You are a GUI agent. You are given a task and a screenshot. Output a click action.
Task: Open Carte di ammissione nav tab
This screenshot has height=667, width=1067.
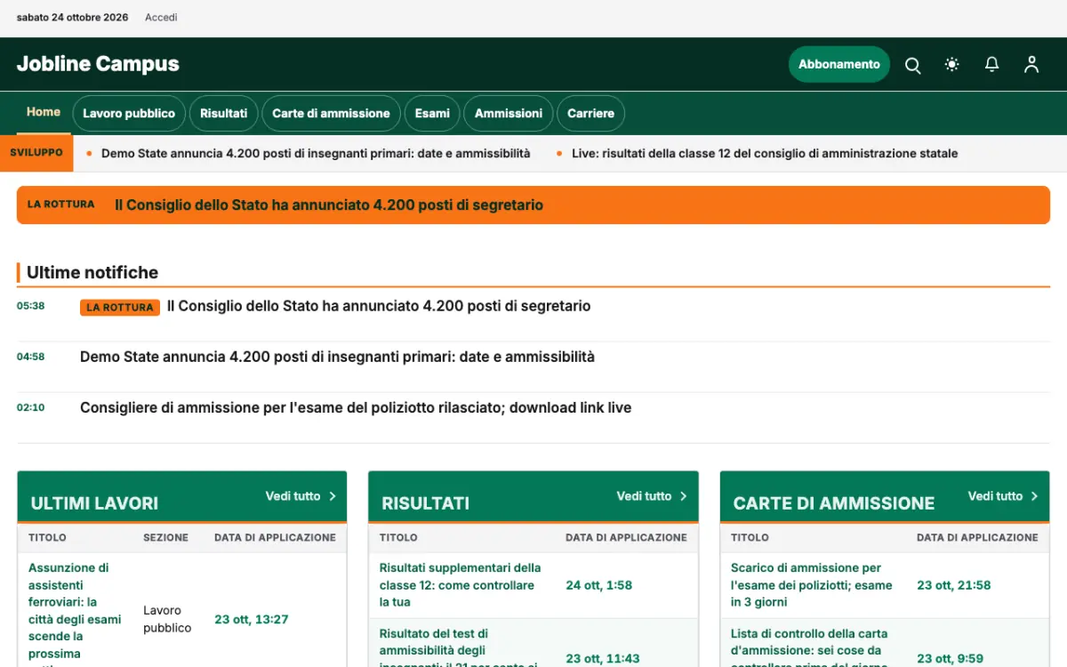click(x=331, y=114)
